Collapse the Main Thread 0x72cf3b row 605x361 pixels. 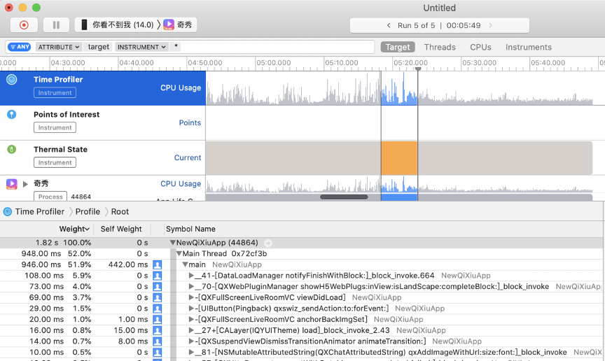(179, 254)
